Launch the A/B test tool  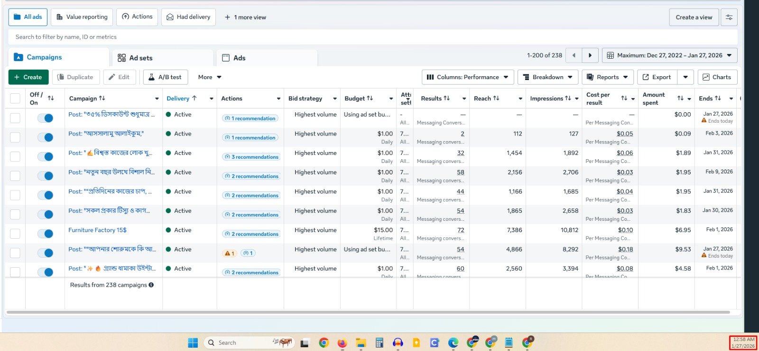pyautogui.click(x=165, y=77)
